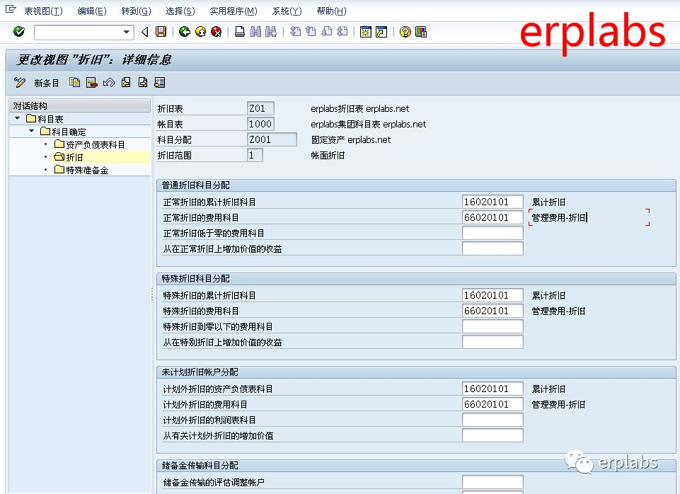Toggle display/change mode pencil icon
This screenshot has width=680, height=494.
20,82
